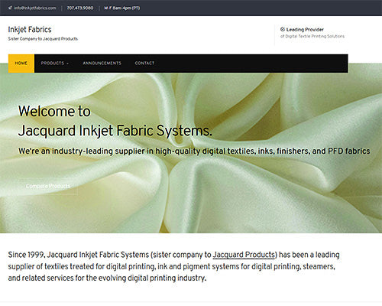Click the of Digital Textile Printing Solutions text
Viewport: 382px width, 306px height.
point(312,36)
